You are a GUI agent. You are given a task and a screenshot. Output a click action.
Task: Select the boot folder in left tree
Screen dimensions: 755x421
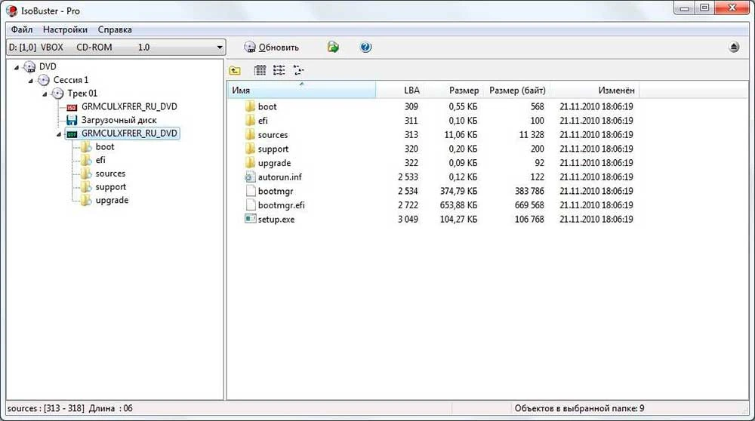click(105, 147)
